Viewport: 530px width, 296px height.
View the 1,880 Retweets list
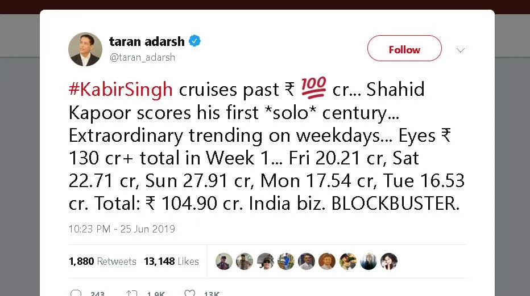tap(102, 261)
